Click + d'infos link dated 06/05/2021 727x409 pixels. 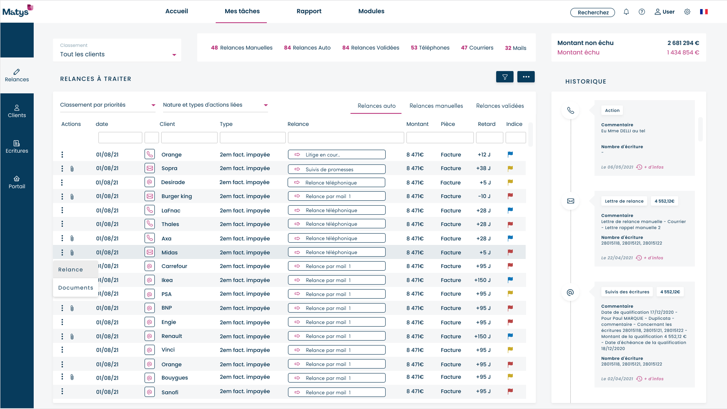654,167
